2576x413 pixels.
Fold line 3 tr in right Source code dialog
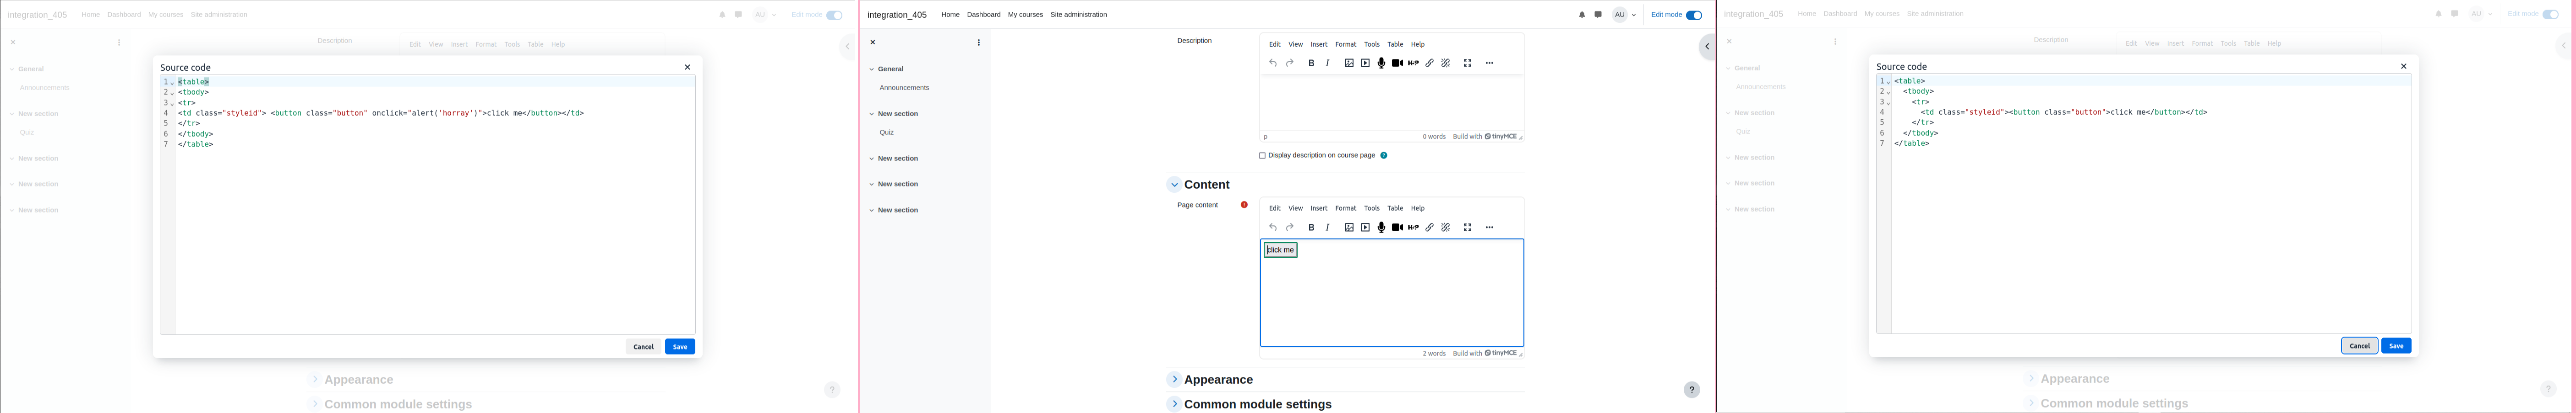pyautogui.click(x=1888, y=103)
